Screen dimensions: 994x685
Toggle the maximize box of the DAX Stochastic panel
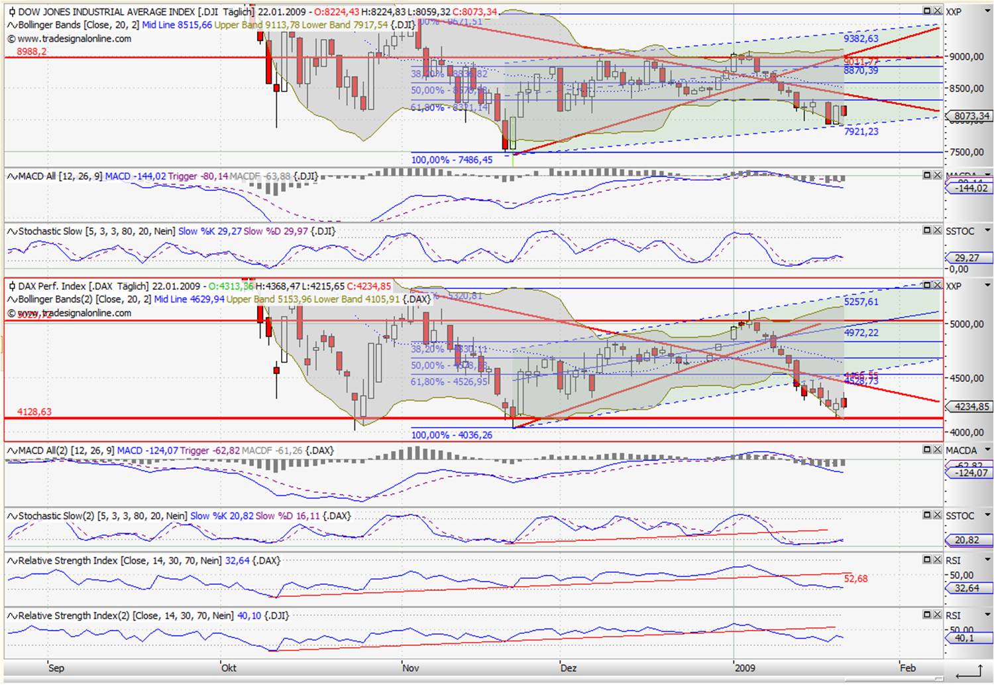click(x=926, y=515)
